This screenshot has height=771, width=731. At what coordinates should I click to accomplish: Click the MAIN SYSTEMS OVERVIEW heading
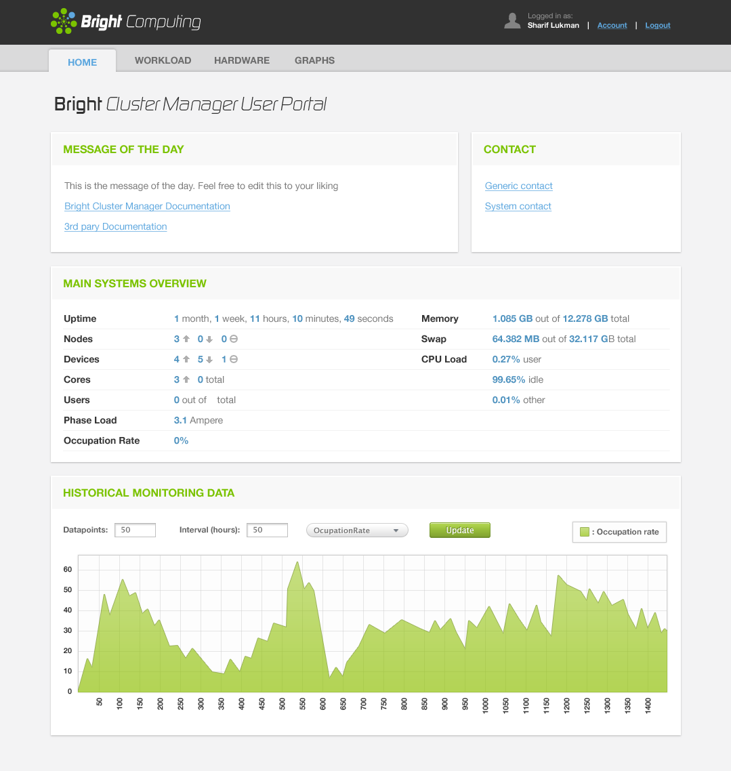pos(135,284)
